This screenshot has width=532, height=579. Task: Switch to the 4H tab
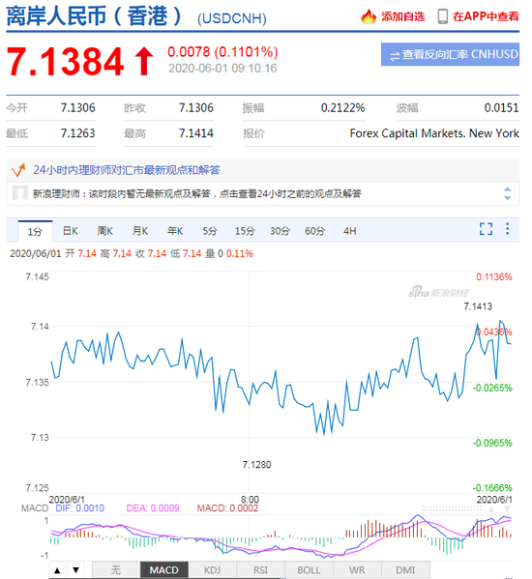[x=349, y=231]
